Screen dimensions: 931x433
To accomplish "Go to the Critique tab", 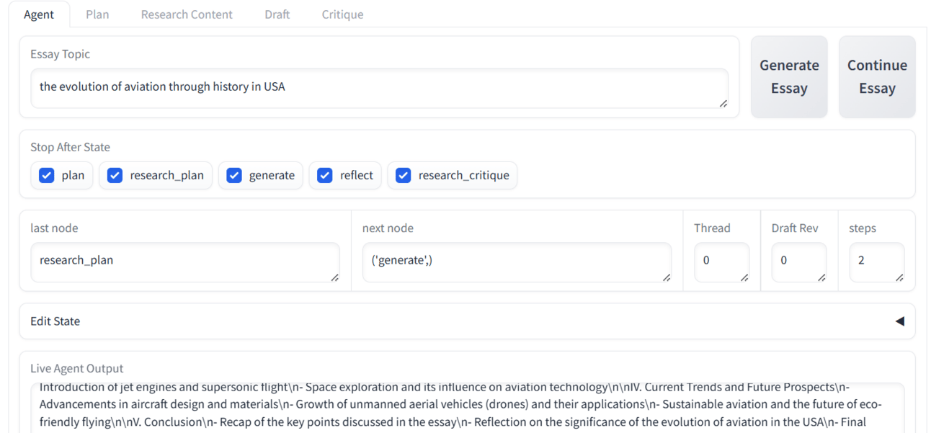I will (x=342, y=14).
